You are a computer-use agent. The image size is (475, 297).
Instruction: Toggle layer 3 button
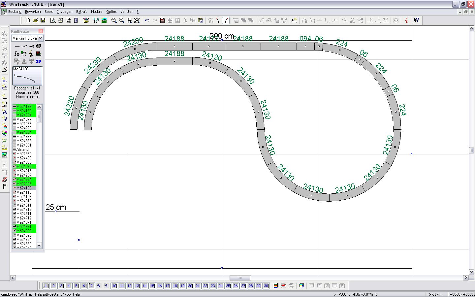point(61,286)
